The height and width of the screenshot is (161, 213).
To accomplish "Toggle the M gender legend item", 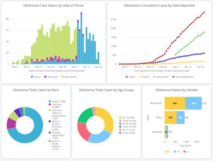I will point(177,152).
